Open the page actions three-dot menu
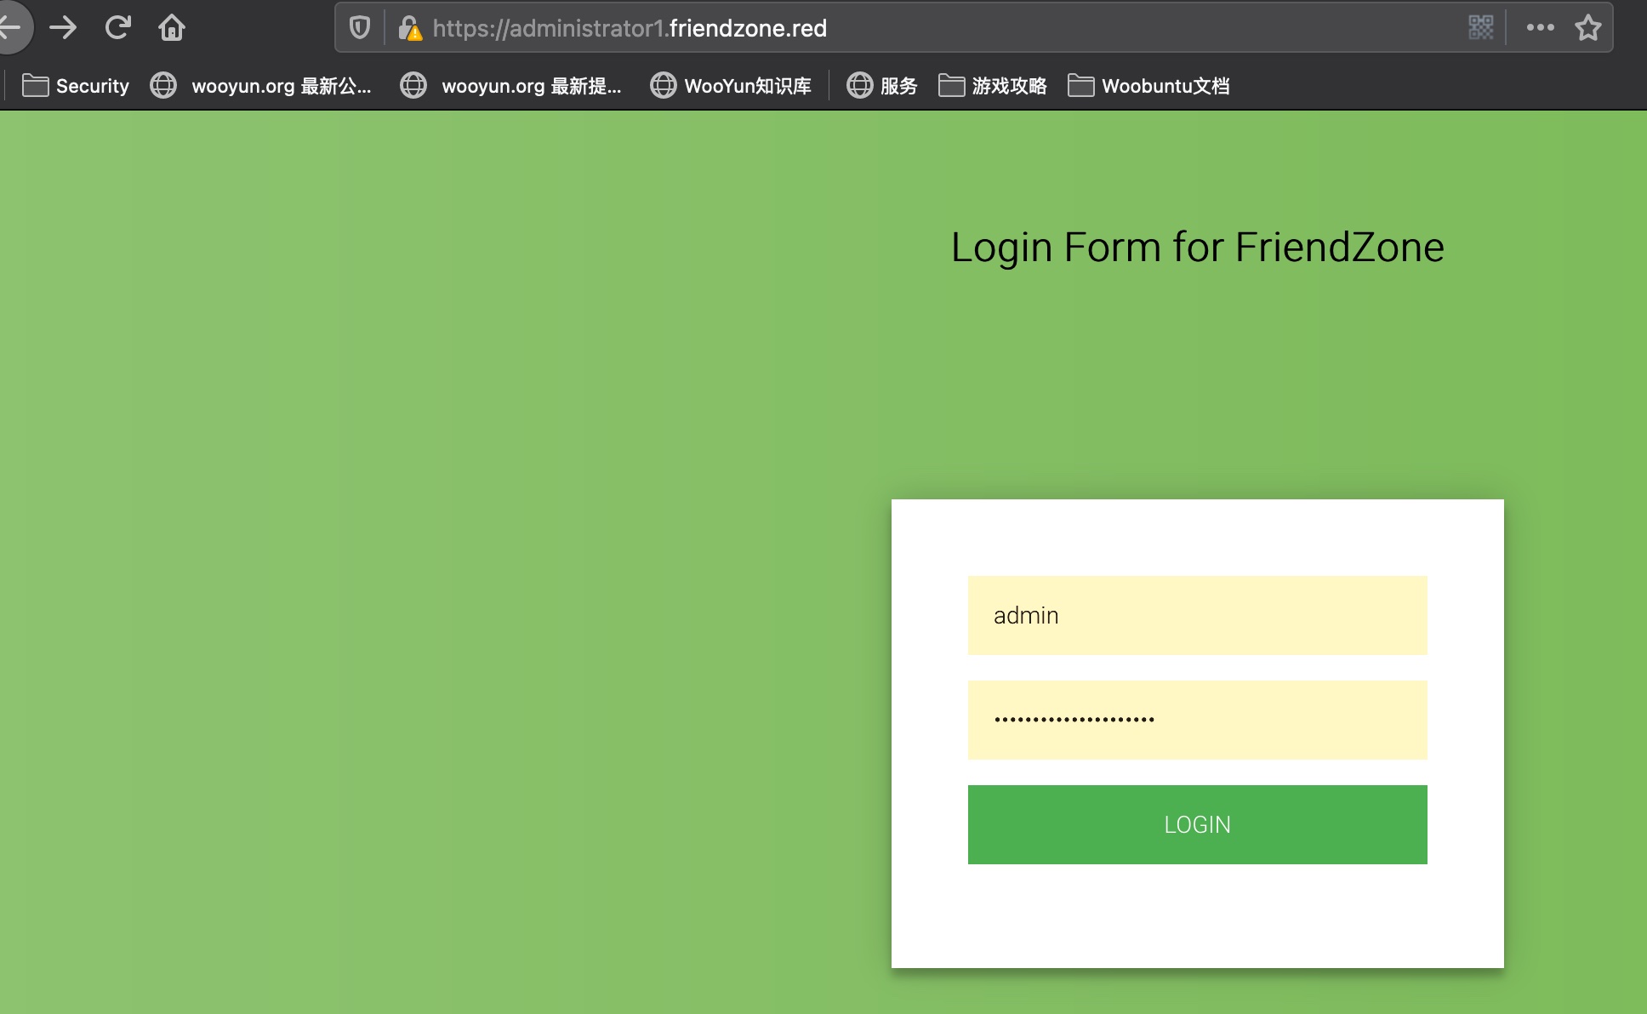 point(1540,28)
